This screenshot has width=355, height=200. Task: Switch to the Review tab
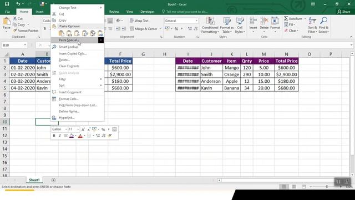pos(114,12)
